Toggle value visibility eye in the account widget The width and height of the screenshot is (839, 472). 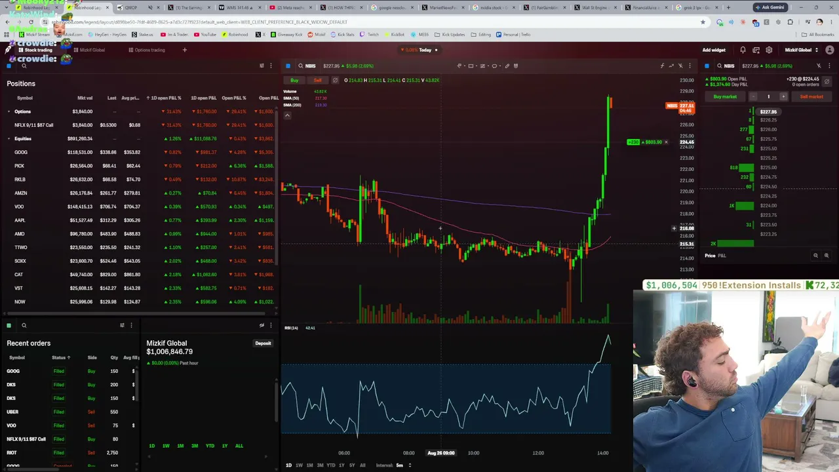(x=262, y=325)
